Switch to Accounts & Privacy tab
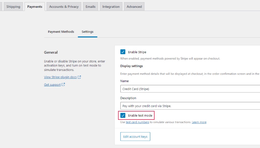The width and height of the screenshot is (260, 148). point(64,7)
